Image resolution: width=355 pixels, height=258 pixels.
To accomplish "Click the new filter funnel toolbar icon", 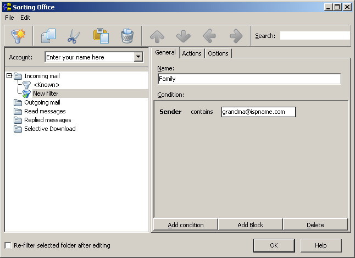I will point(19,36).
